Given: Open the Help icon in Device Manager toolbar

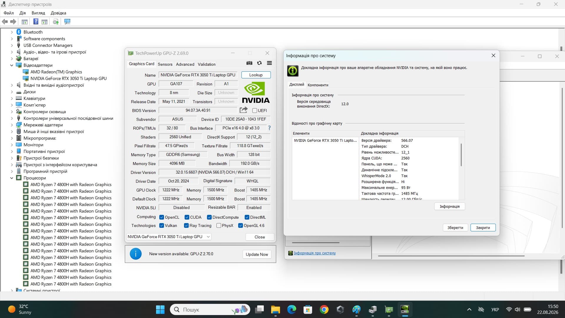Looking at the screenshot, I should point(36,22).
